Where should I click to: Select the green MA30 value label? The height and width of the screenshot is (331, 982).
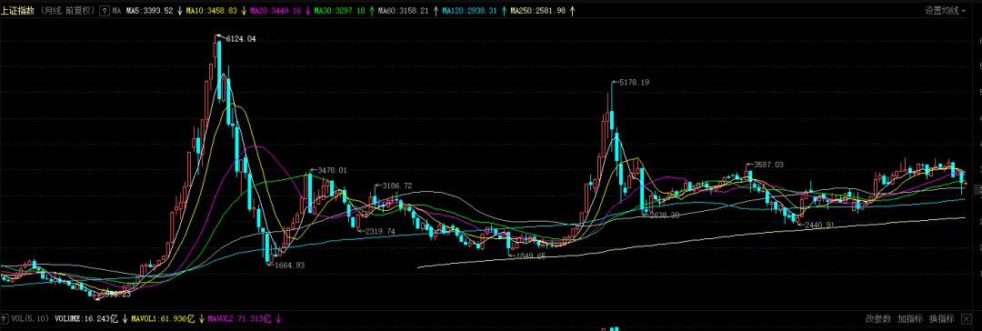340,11
